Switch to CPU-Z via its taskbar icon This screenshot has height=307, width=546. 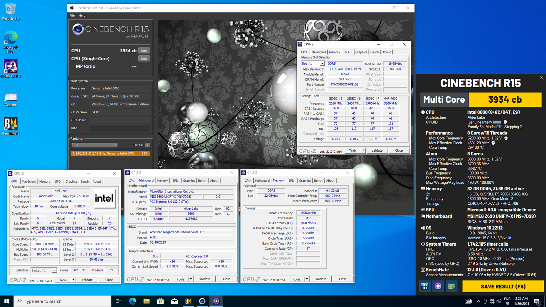pos(216,301)
